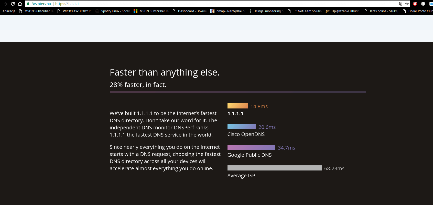Click the bold 1.1.1.1 chart label

(x=235, y=114)
